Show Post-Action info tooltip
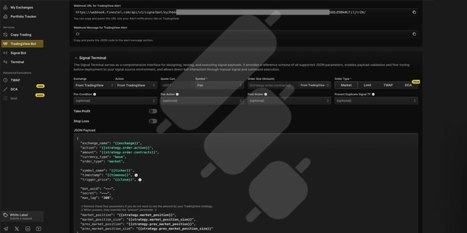 [x=266, y=94]
